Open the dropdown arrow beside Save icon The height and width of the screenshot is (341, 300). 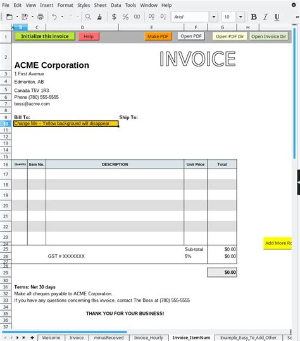(32, 16)
